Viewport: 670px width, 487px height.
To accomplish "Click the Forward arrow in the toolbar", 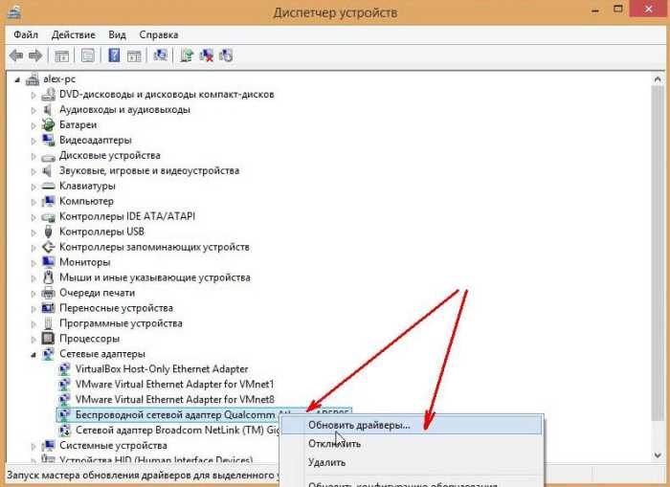I will pyautogui.click(x=35, y=55).
